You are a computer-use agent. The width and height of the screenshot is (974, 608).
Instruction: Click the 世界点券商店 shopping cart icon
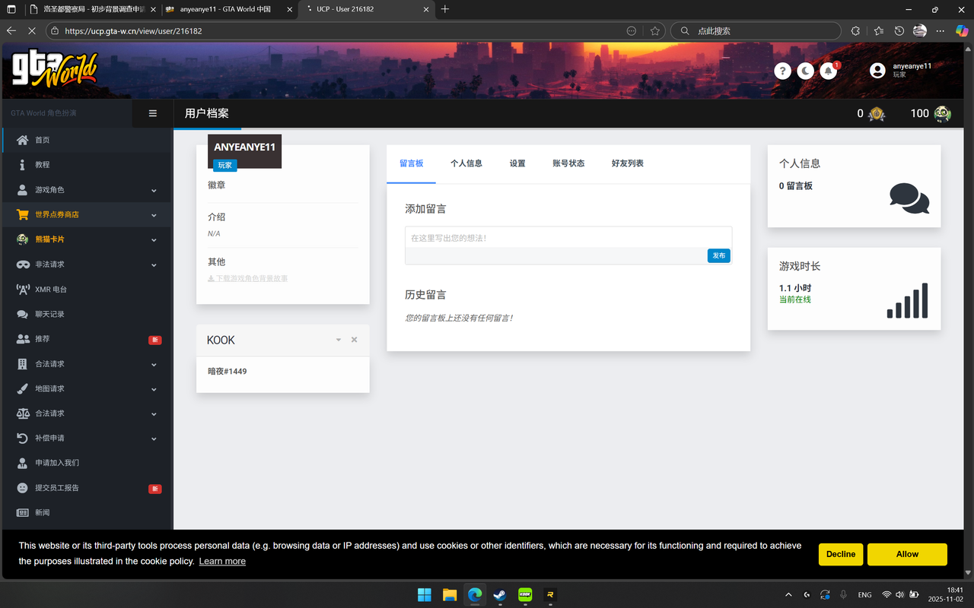click(x=21, y=214)
